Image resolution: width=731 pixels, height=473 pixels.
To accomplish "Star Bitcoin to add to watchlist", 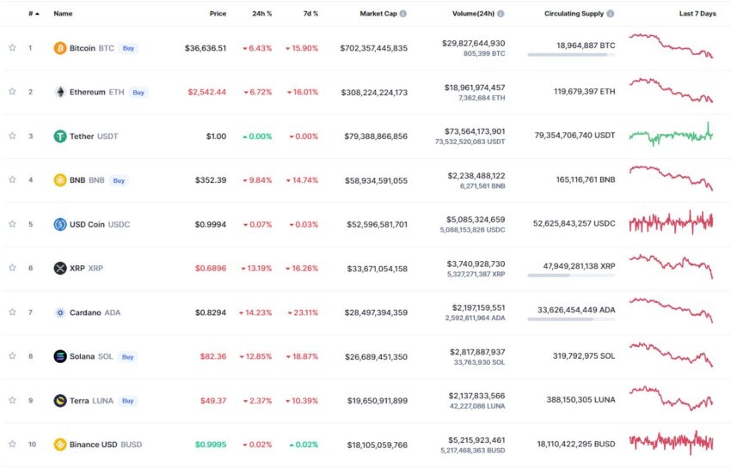I will coord(13,47).
